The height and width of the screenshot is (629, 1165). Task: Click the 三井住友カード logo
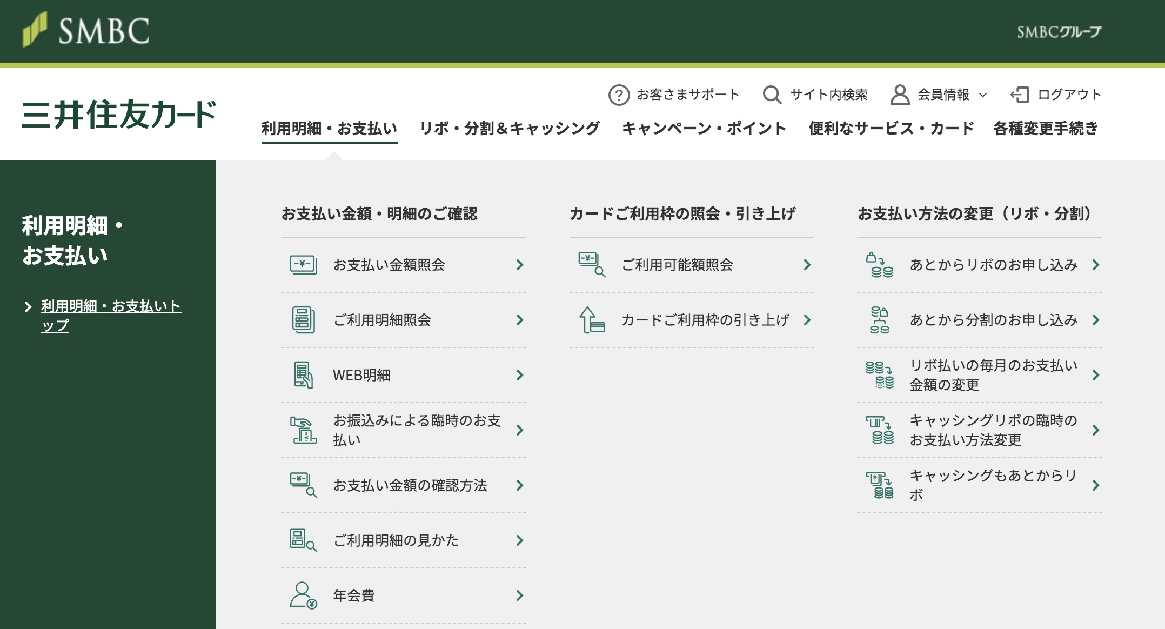coord(119,115)
